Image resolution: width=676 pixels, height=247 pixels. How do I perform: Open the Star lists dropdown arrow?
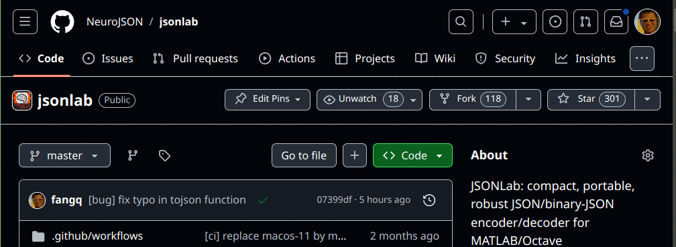pos(647,99)
